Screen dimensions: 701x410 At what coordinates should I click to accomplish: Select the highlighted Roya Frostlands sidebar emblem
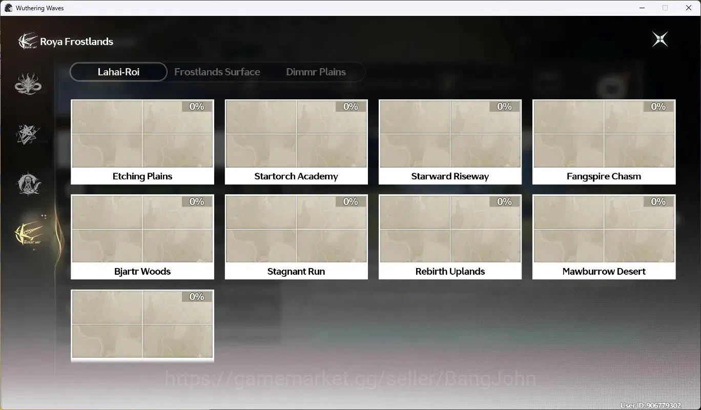[x=28, y=233]
